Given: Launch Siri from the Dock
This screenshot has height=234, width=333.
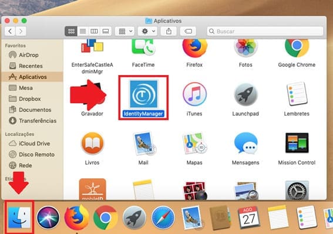Looking at the screenshot, I should point(48,218).
